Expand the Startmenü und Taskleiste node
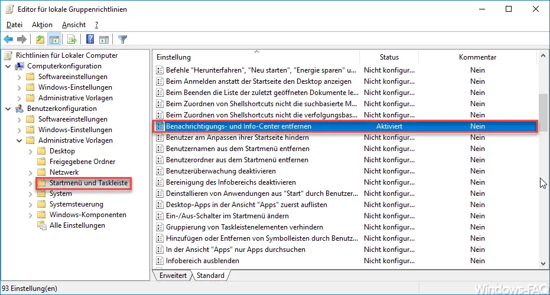Image resolution: width=550 pixels, height=295 pixels. 31,183
